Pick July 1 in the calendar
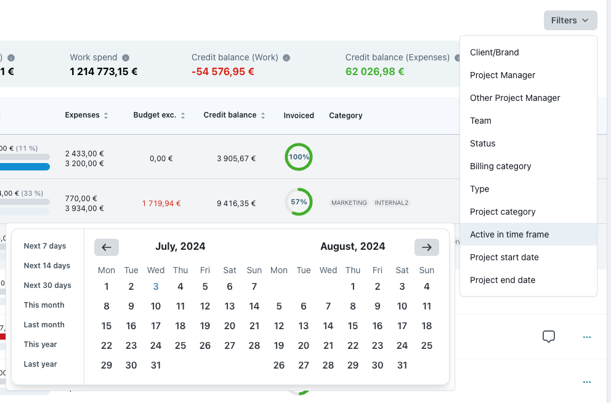Screen dimensions: 611x403 point(107,287)
